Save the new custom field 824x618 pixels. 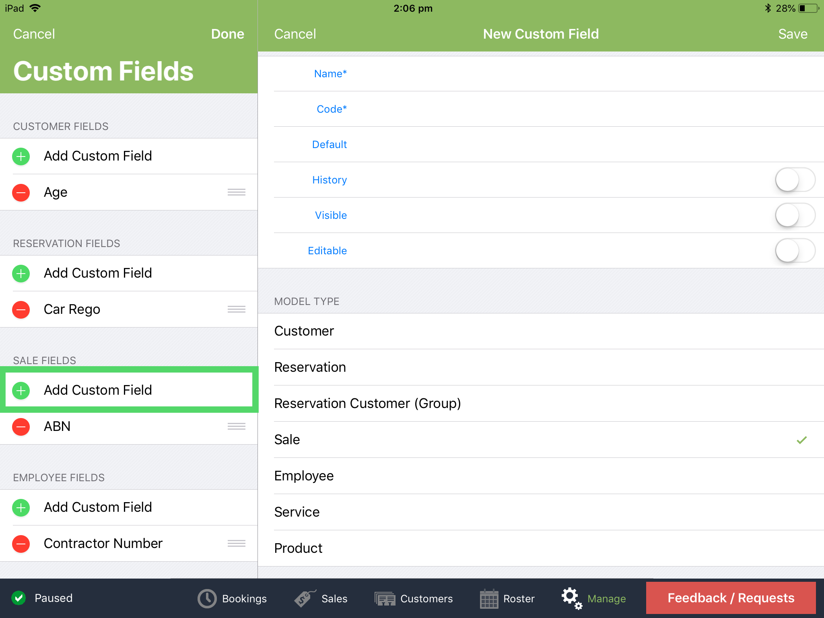pyautogui.click(x=793, y=34)
